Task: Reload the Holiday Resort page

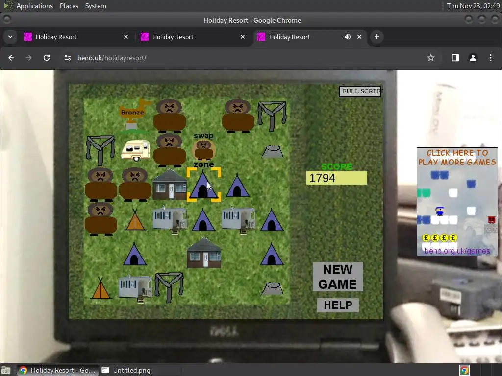Action: (47, 58)
